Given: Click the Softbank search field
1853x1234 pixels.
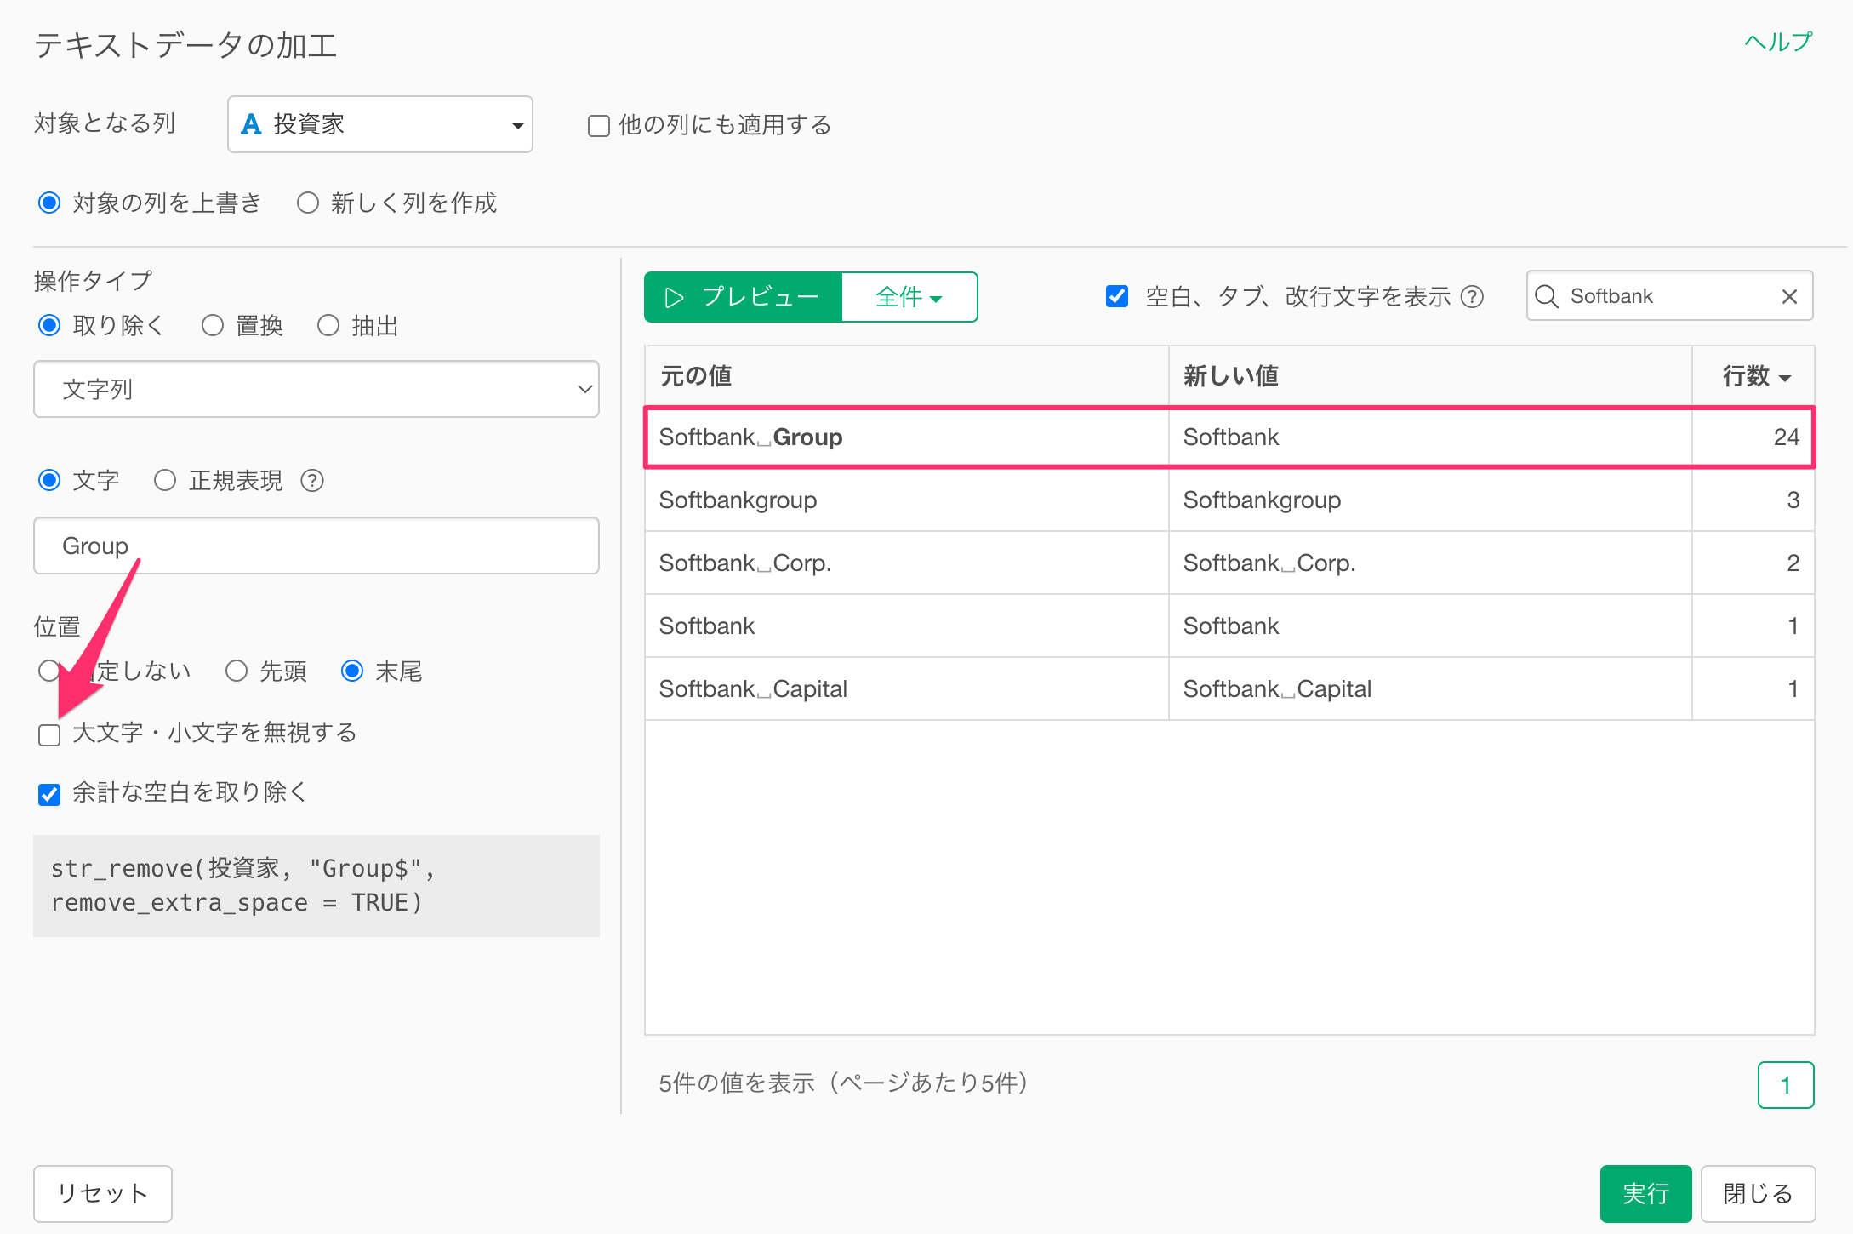Looking at the screenshot, I should pos(1670,296).
